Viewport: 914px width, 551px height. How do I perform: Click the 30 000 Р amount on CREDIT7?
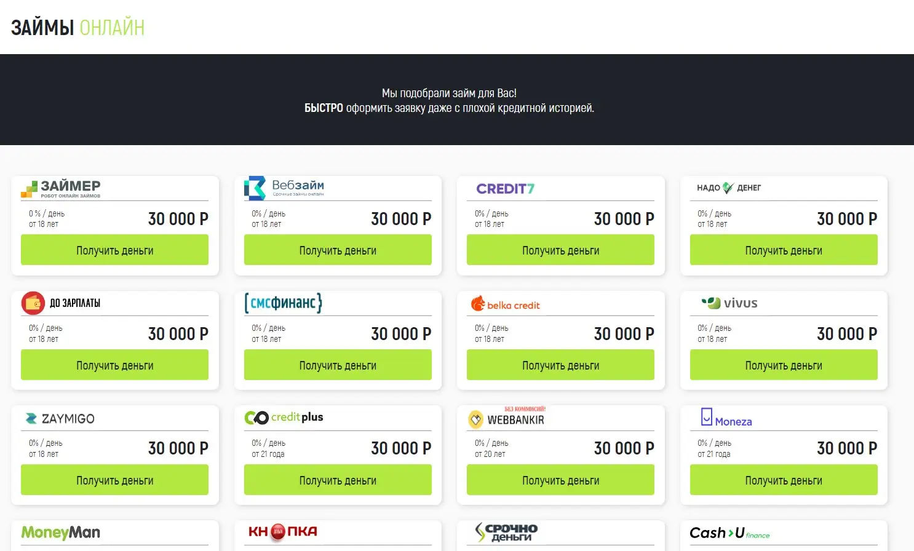[x=624, y=219]
